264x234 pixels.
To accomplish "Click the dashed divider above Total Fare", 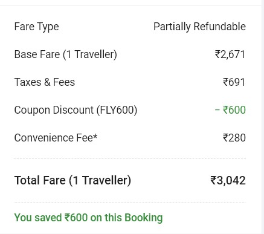I will (x=130, y=159).
